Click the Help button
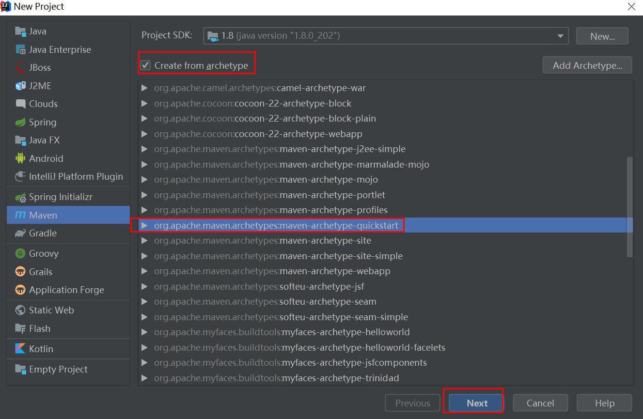The image size is (643, 419). coord(604,403)
